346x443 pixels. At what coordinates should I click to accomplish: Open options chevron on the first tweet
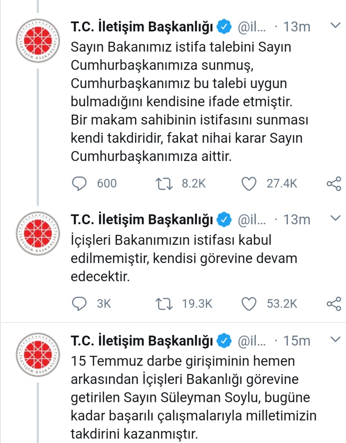(x=335, y=26)
